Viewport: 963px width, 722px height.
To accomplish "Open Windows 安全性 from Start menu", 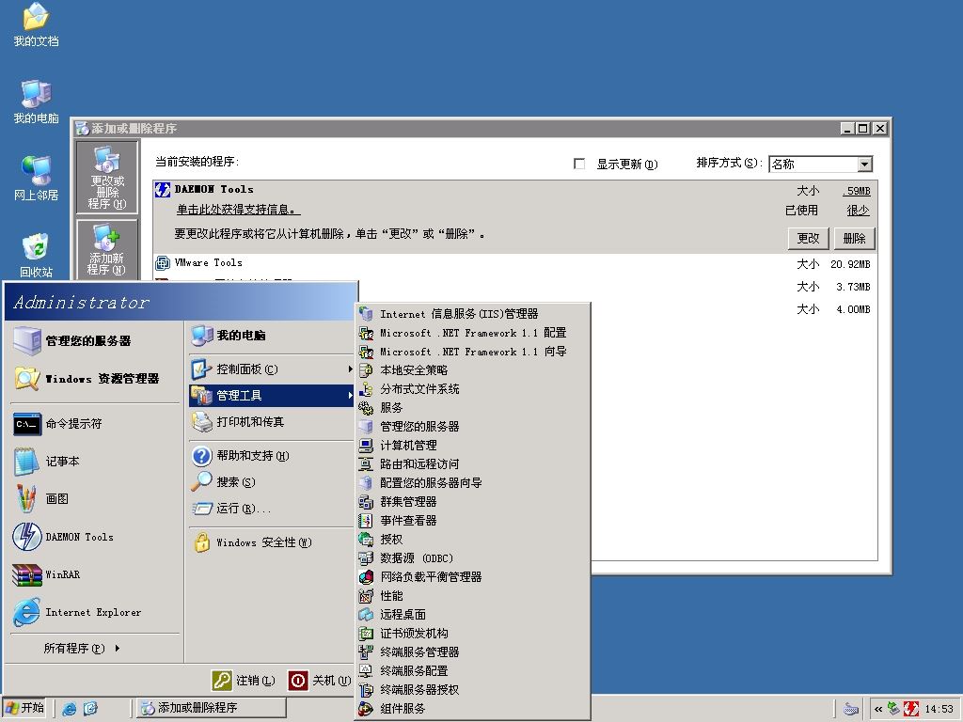I will pos(271,542).
